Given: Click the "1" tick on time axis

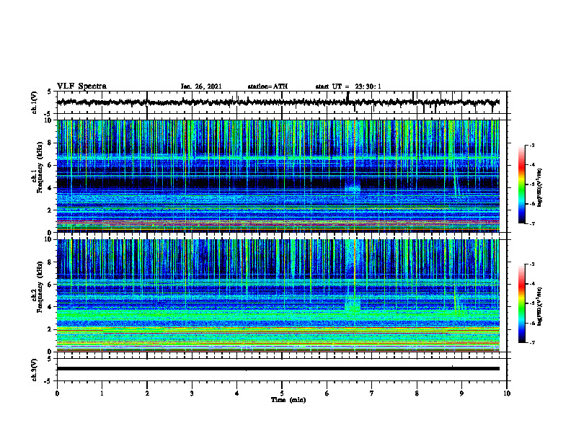Looking at the screenshot, I should (x=102, y=393).
